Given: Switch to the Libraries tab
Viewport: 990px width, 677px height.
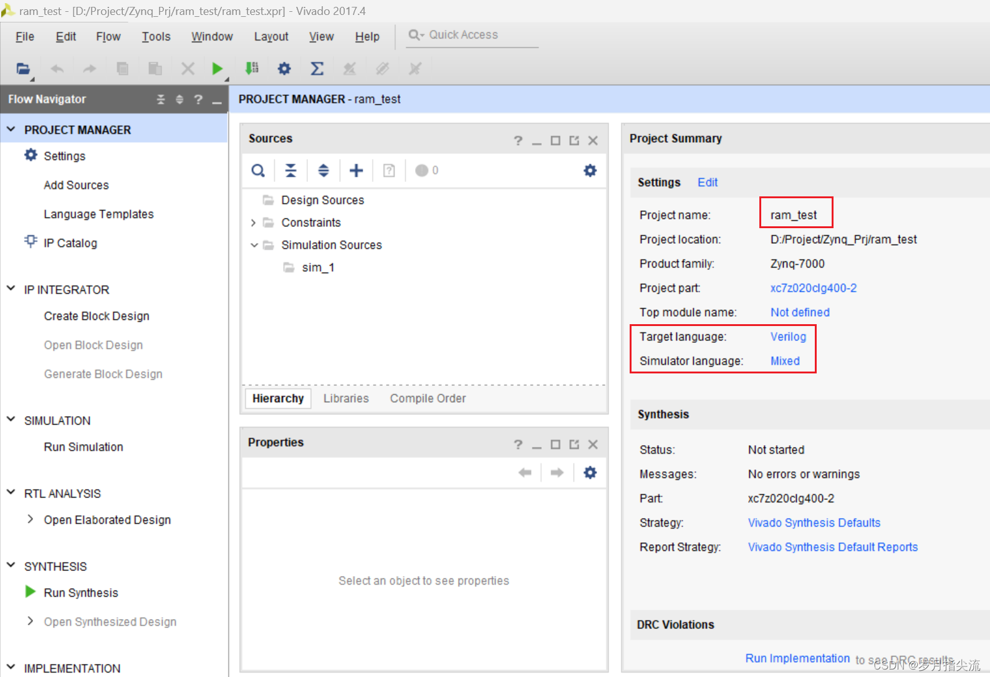Looking at the screenshot, I should coord(346,398).
